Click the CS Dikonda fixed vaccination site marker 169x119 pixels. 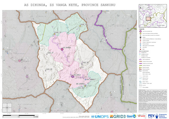(x=62, y=49)
